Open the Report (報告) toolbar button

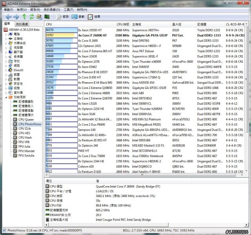pos(62,16)
